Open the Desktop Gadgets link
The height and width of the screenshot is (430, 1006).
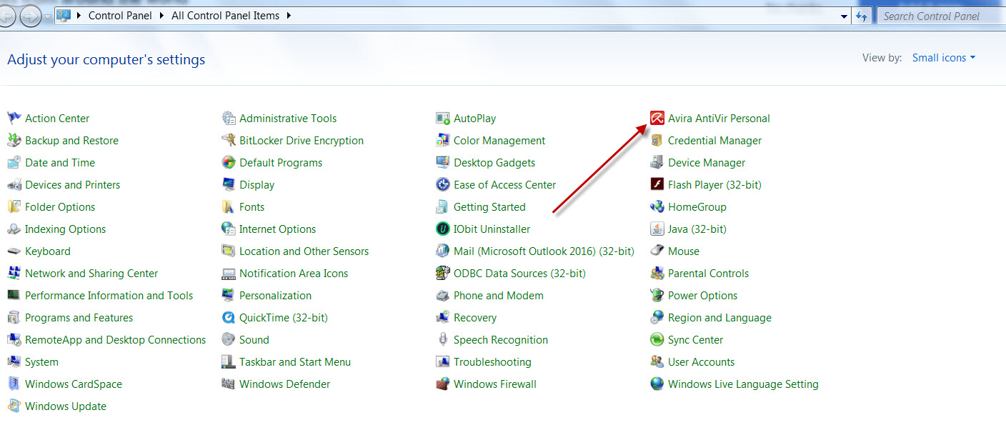[x=494, y=163]
